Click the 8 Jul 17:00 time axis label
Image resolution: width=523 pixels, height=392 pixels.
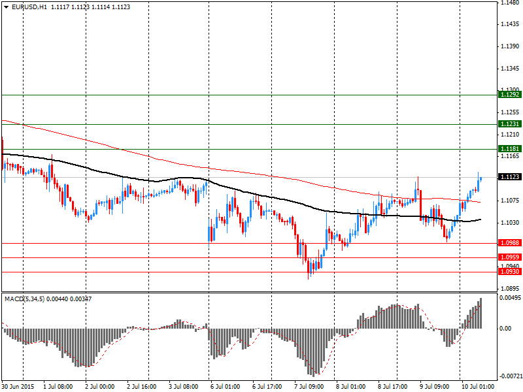tap(393, 387)
